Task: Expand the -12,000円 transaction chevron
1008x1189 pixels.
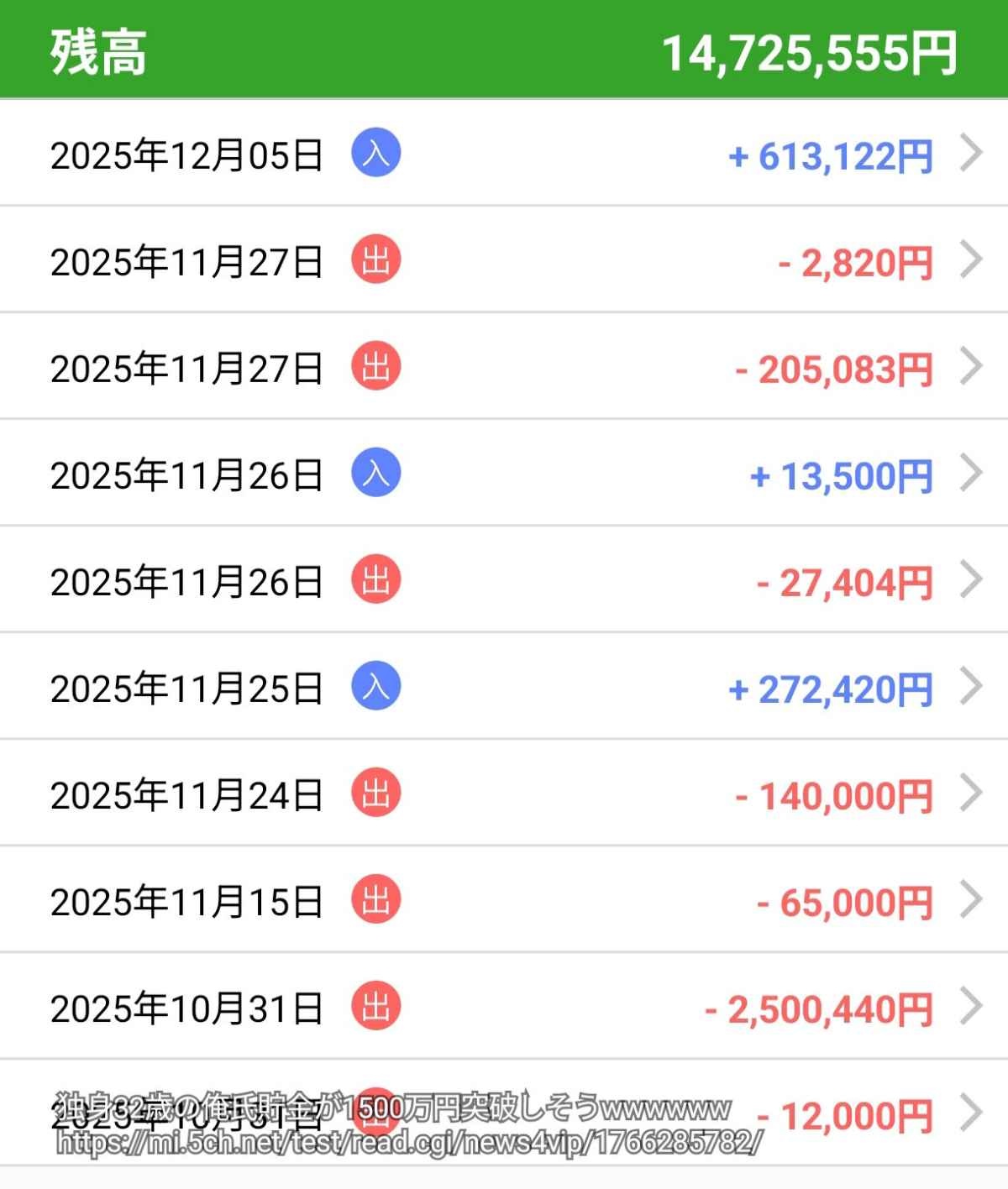Action: pyautogui.click(x=971, y=1113)
